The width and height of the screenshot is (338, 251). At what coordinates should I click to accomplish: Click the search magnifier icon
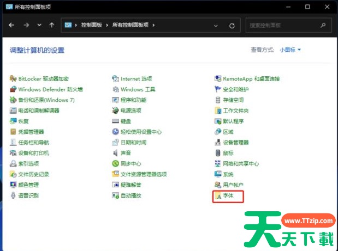[323, 26]
